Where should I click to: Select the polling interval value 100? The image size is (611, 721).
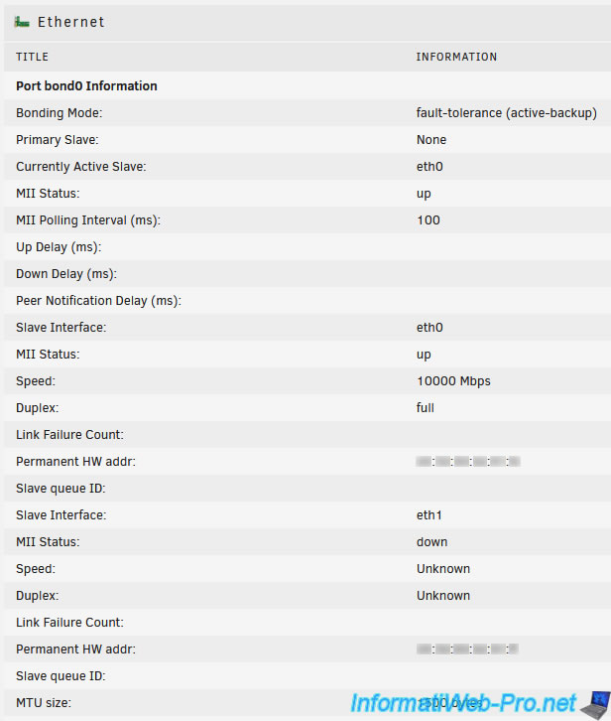428,220
